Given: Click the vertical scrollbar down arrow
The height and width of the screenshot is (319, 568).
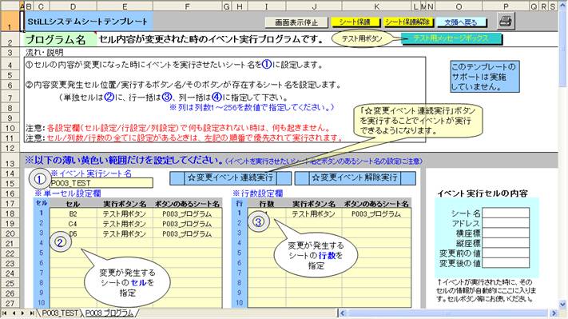Looking at the screenshot, I should (562, 305).
